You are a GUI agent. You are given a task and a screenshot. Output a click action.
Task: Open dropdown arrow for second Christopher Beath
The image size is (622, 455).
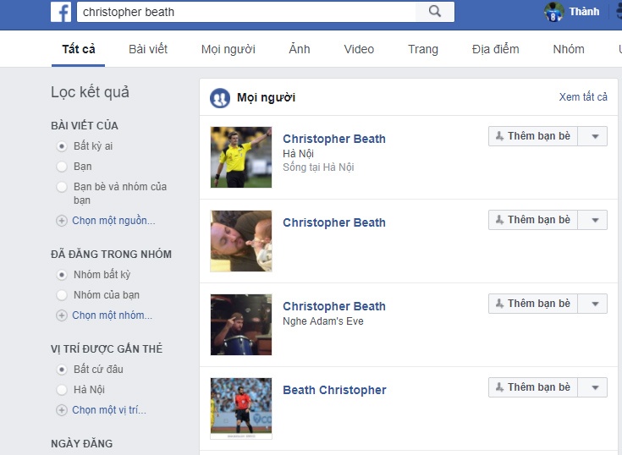coord(592,220)
